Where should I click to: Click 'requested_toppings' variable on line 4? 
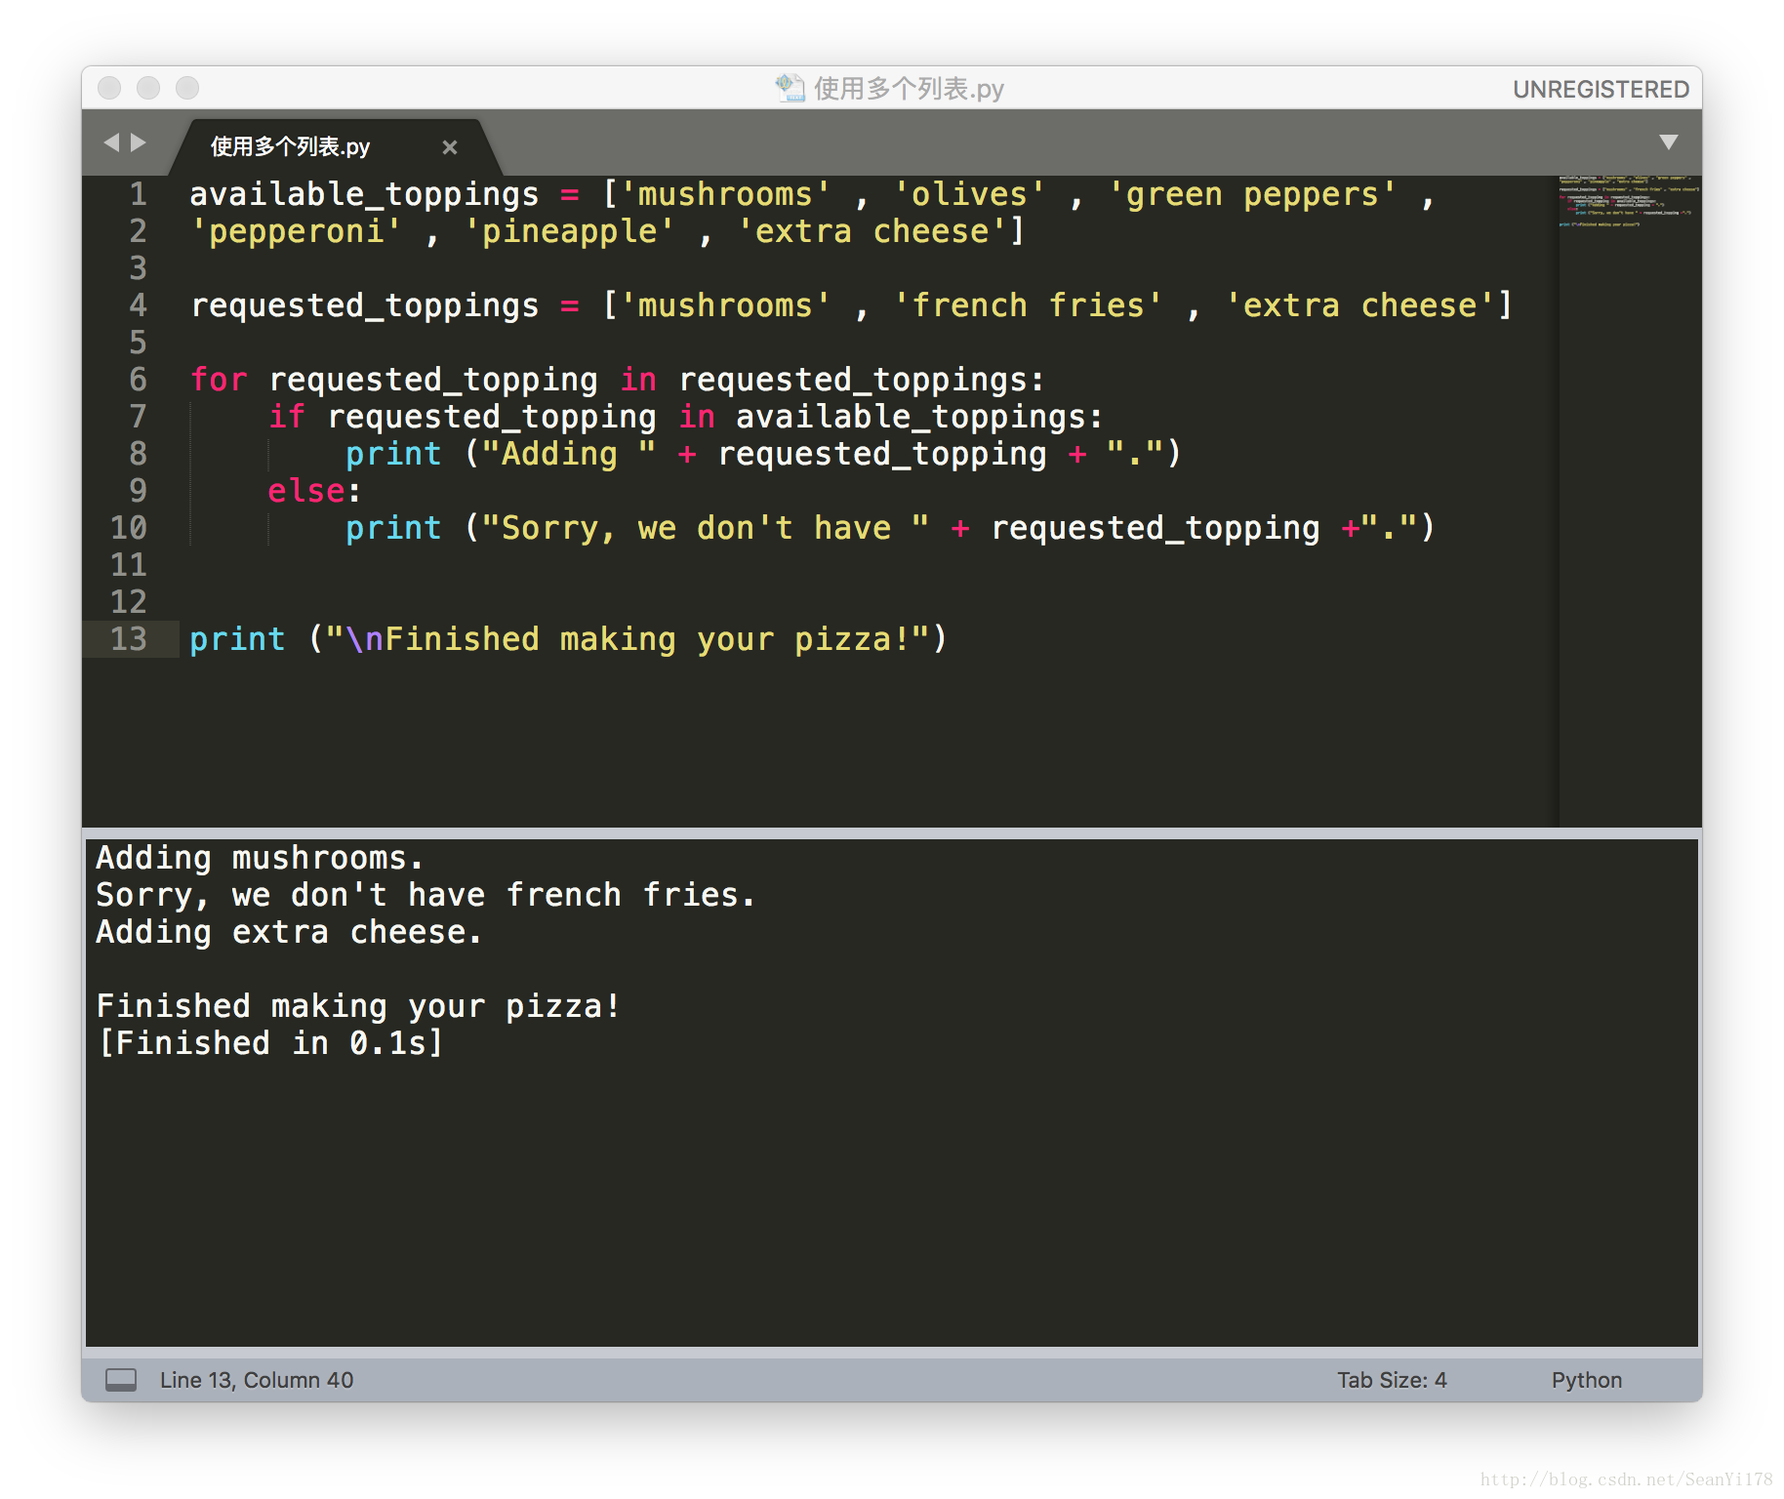[364, 305]
